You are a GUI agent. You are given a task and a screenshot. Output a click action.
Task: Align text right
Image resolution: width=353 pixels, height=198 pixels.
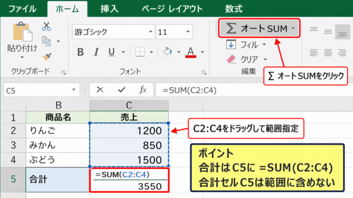click(x=342, y=53)
